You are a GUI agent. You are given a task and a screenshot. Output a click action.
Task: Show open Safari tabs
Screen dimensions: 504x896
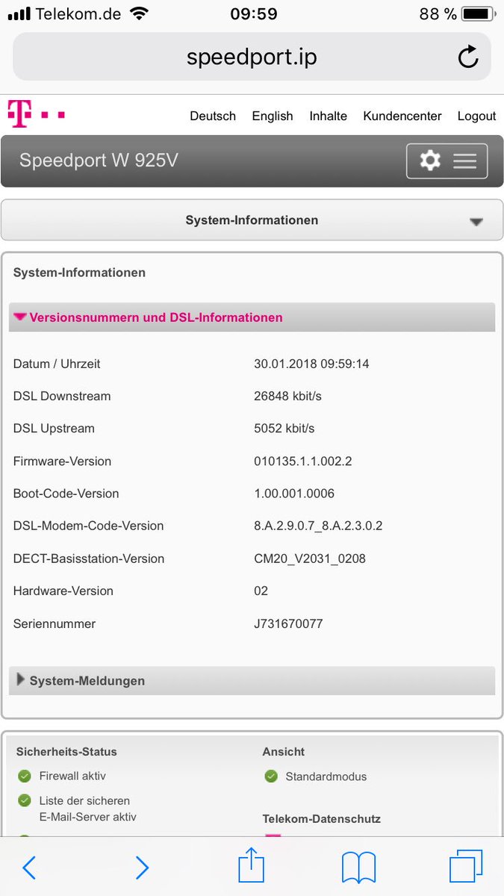pos(466,867)
